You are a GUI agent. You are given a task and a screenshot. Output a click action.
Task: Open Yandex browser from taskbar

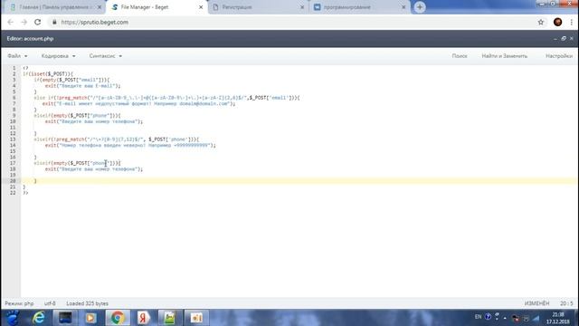point(143,318)
